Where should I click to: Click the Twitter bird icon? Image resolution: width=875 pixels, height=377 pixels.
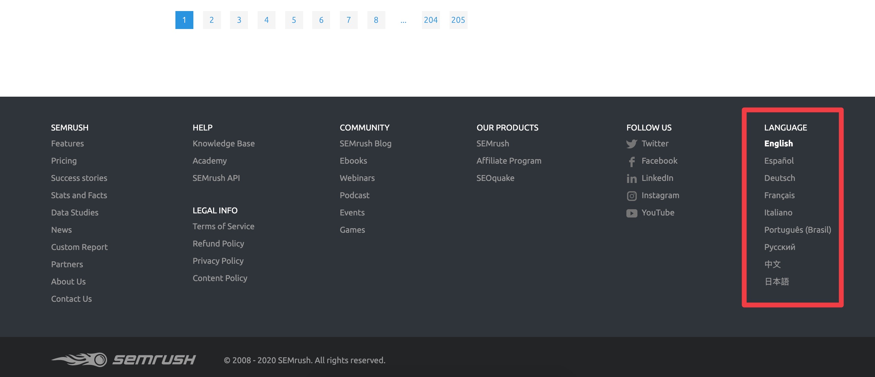click(x=632, y=144)
